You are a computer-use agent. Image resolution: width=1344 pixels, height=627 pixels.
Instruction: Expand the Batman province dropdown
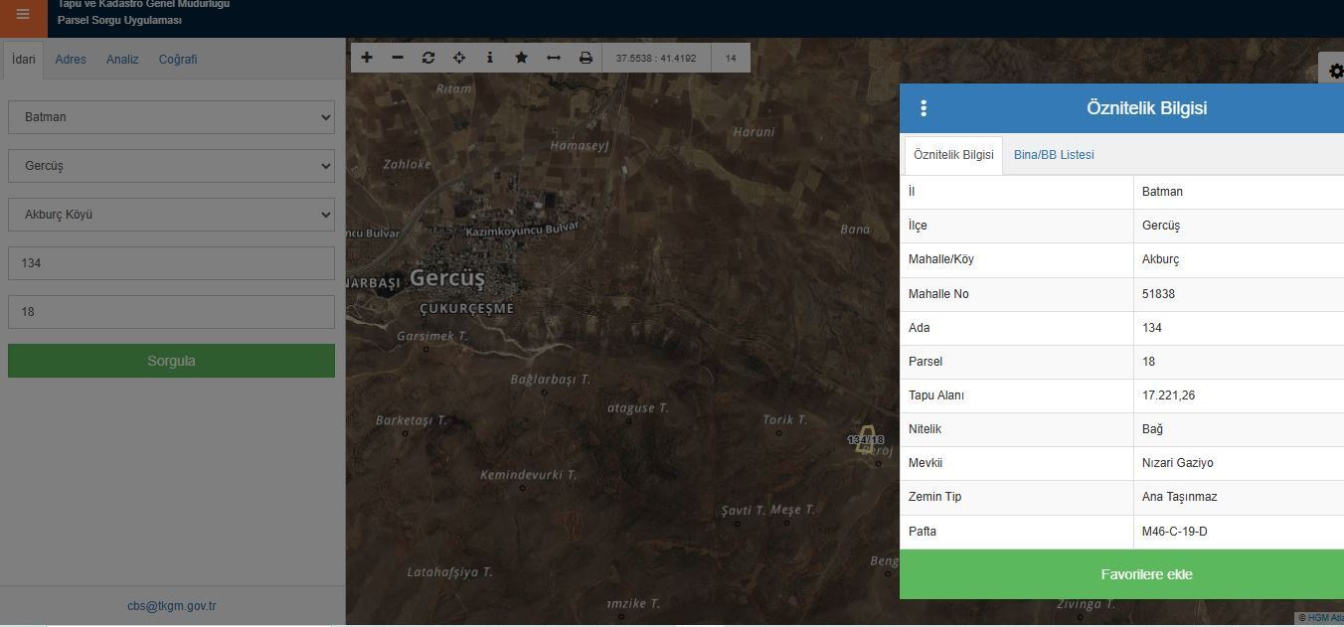click(171, 117)
